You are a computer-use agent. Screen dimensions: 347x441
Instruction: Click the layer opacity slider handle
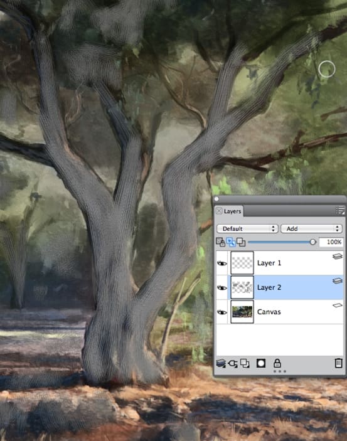312,242
